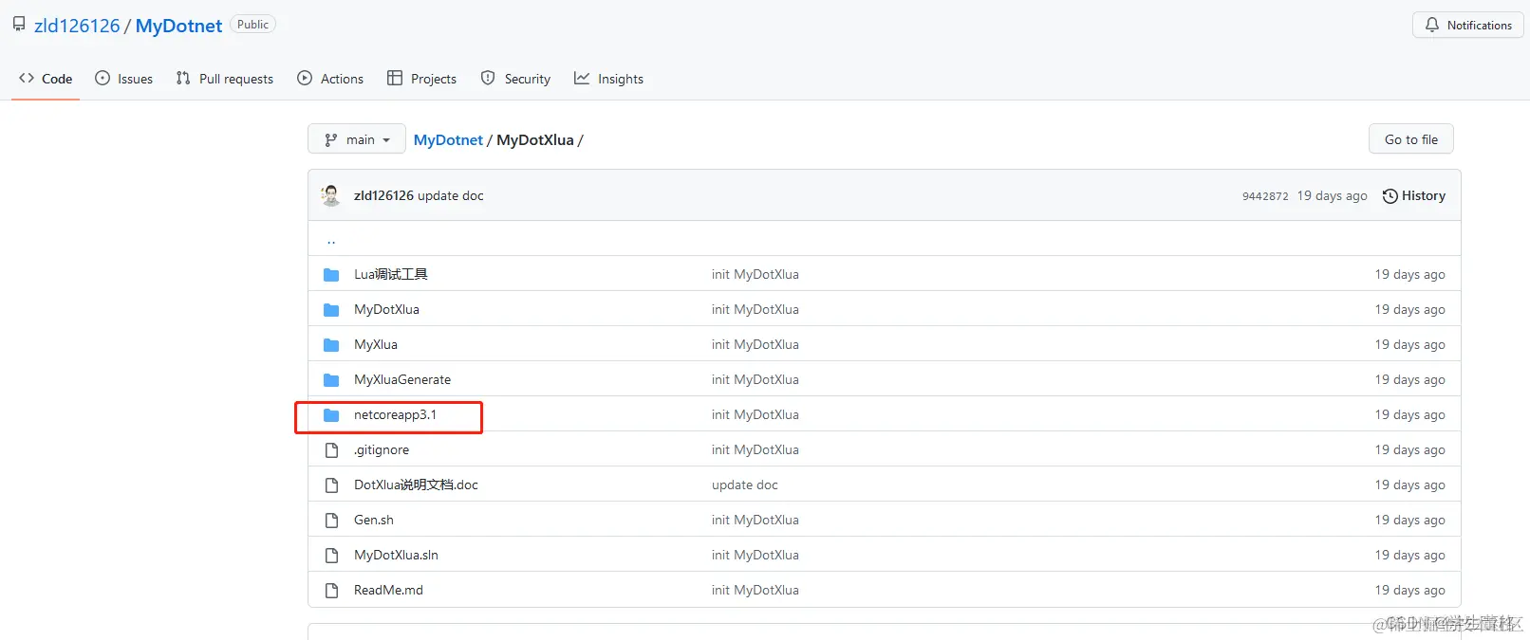This screenshot has height=640, width=1530.
Task: Open init MyDotXlua commit for MyXlua row
Action: (756, 344)
